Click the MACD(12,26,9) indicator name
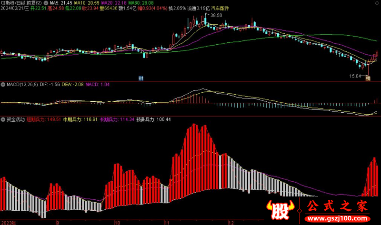The width and height of the screenshot is (381, 225). (24, 85)
